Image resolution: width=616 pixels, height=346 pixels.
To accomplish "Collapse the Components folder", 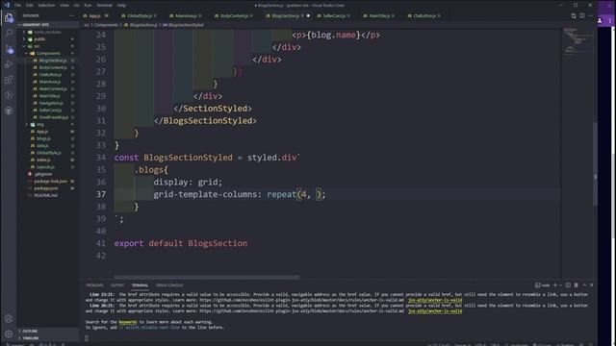I will click(48, 54).
